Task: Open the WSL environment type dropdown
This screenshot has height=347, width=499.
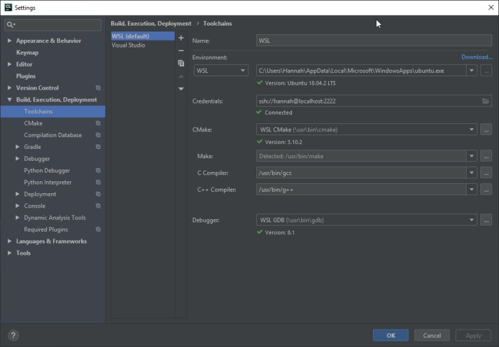Action: 221,70
